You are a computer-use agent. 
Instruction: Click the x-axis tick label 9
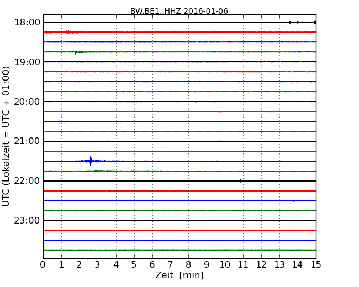click(x=207, y=265)
